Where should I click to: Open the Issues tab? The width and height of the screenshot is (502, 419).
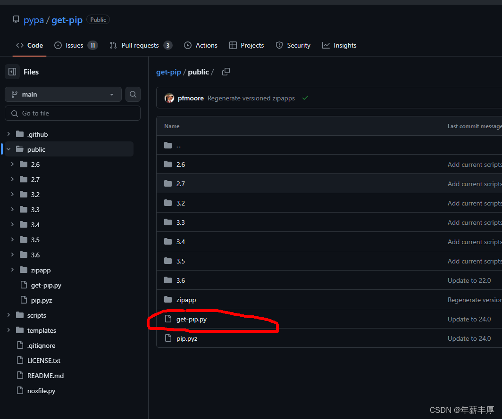point(76,45)
